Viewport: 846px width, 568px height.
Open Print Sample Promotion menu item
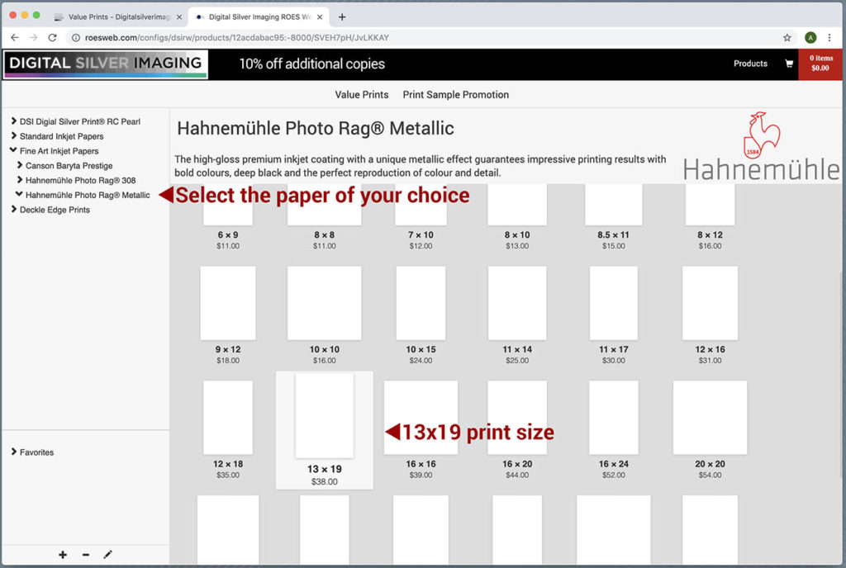coord(456,95)
